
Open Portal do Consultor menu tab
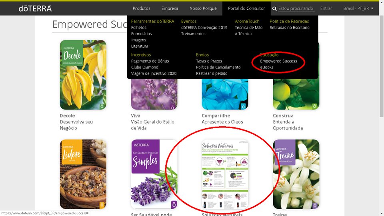[246, 8]
